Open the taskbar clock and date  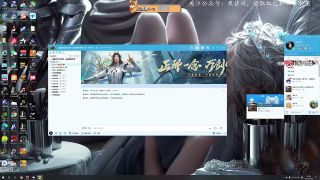(309, 177)
